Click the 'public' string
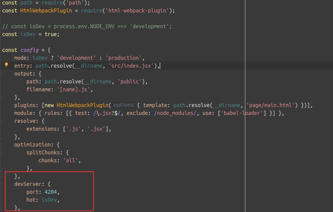The width and height of the screenshot is (333, 212). (130, 82)
